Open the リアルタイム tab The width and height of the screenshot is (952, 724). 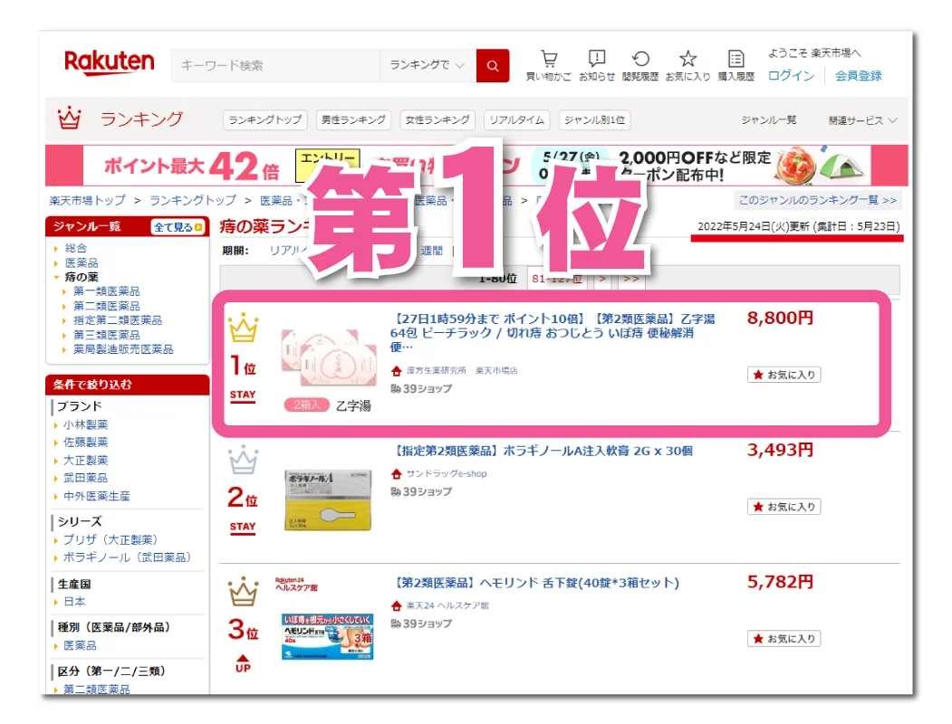(516, 120)
